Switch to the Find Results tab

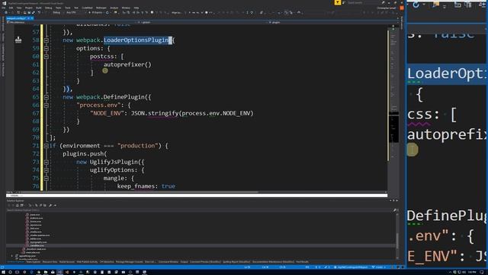pos(302,262)
